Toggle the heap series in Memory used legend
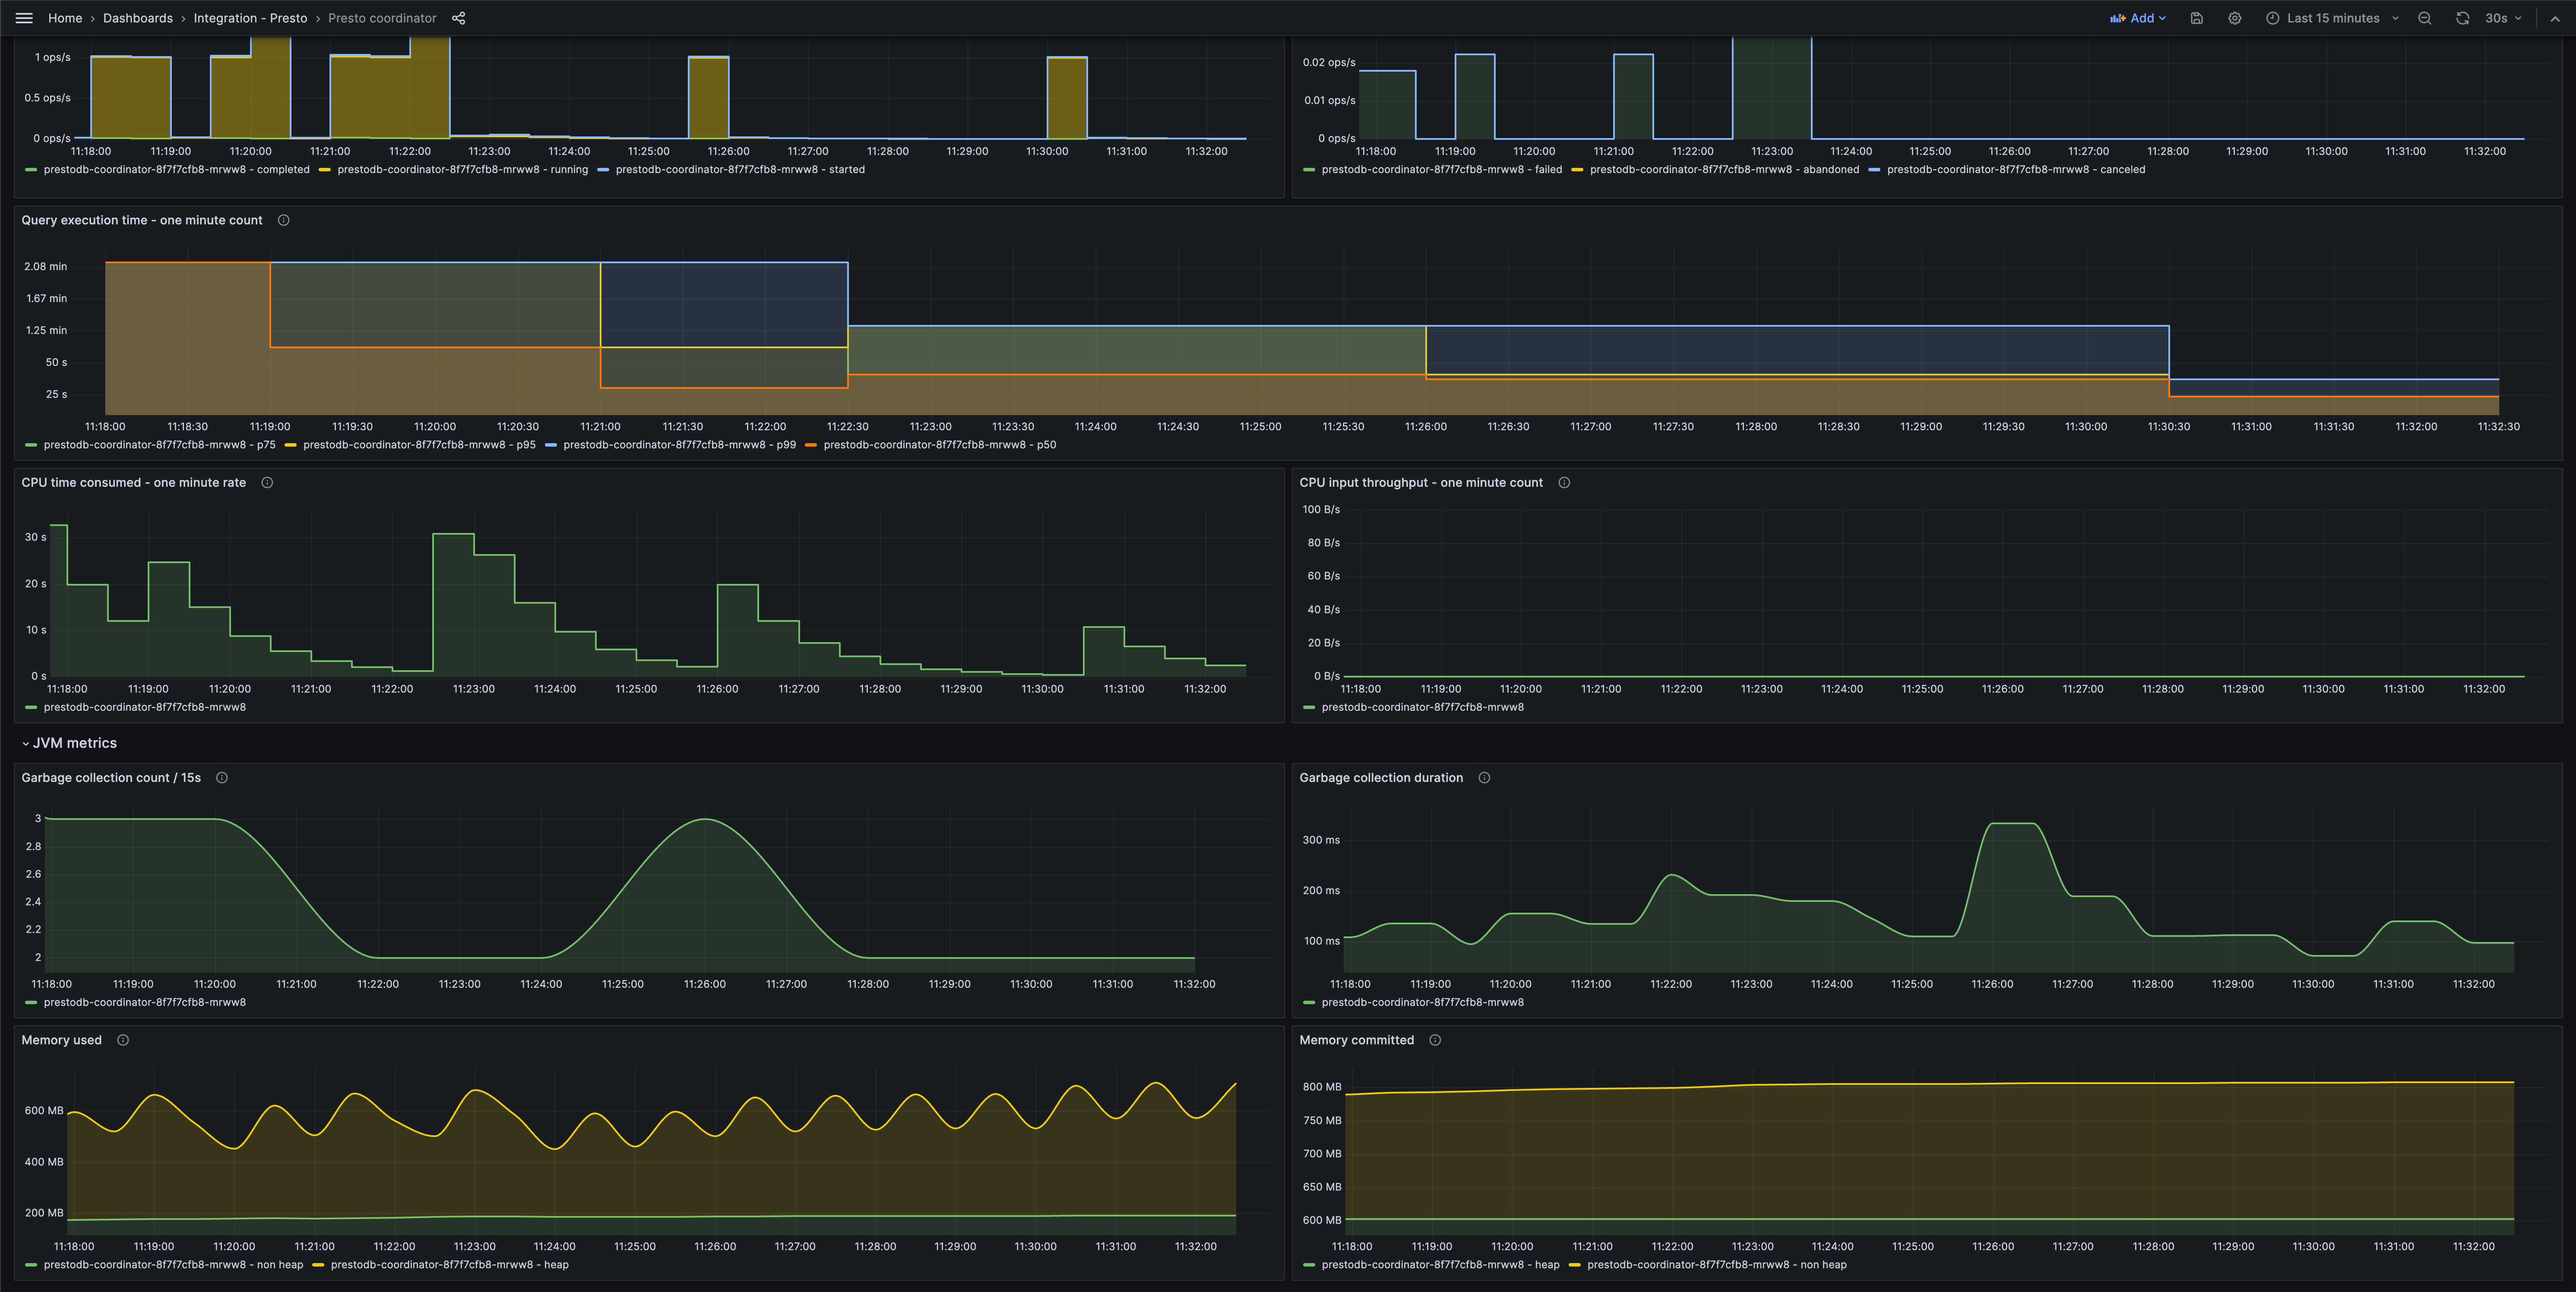 click(x=449, y=1264)
